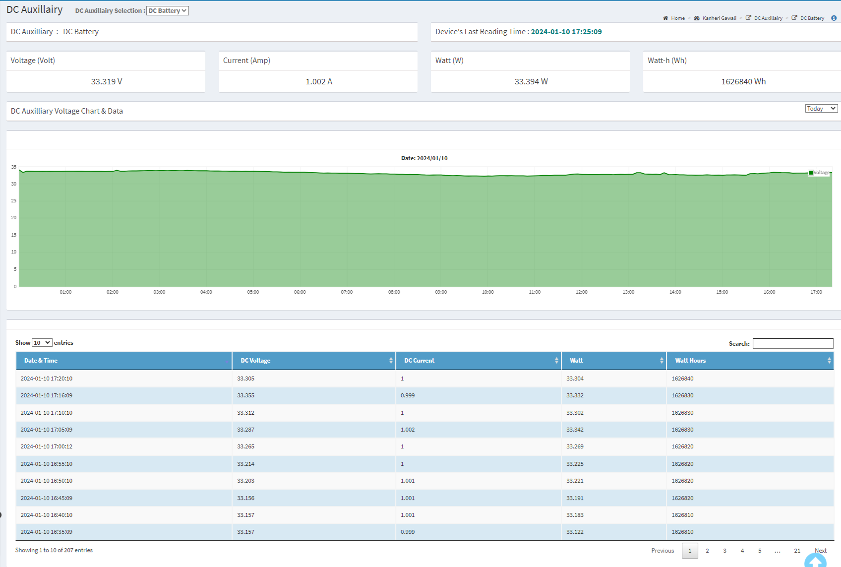Click row 2024-01-10 16:50:10 timestamp

(47, 481)
